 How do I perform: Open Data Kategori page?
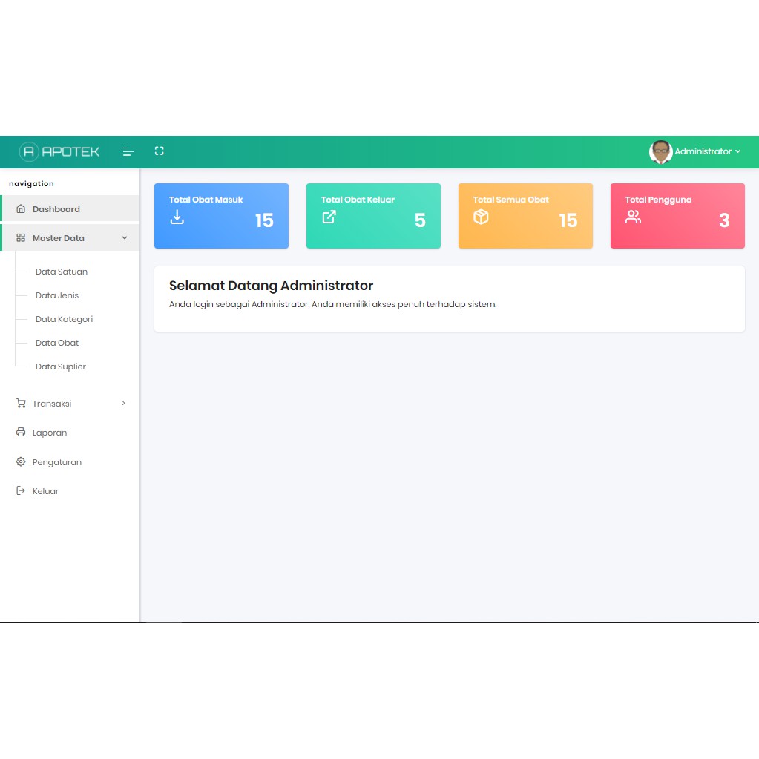64,319
